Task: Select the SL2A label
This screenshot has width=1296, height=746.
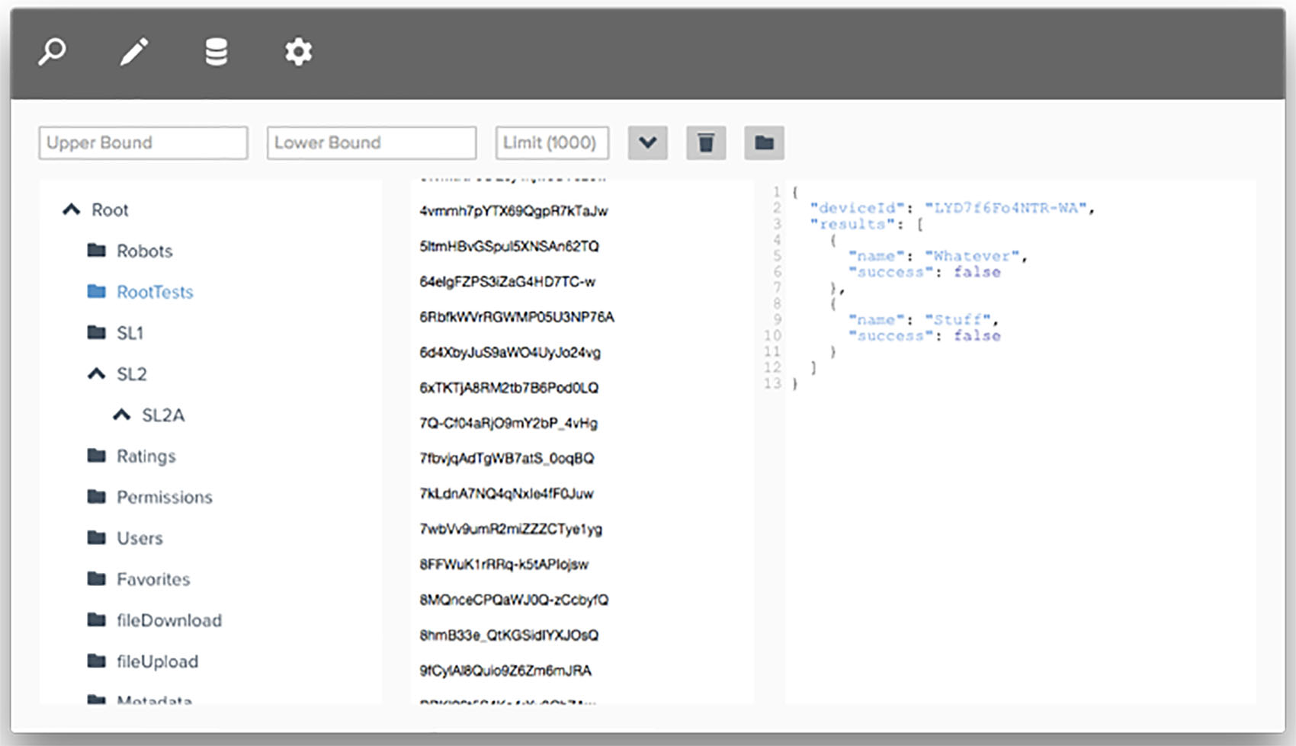Action: (x=163, y=416)
